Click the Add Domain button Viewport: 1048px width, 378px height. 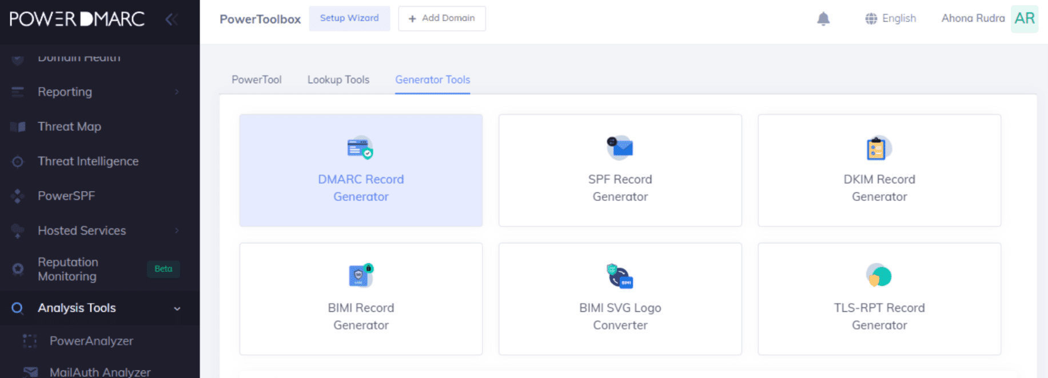click(442, 18)
